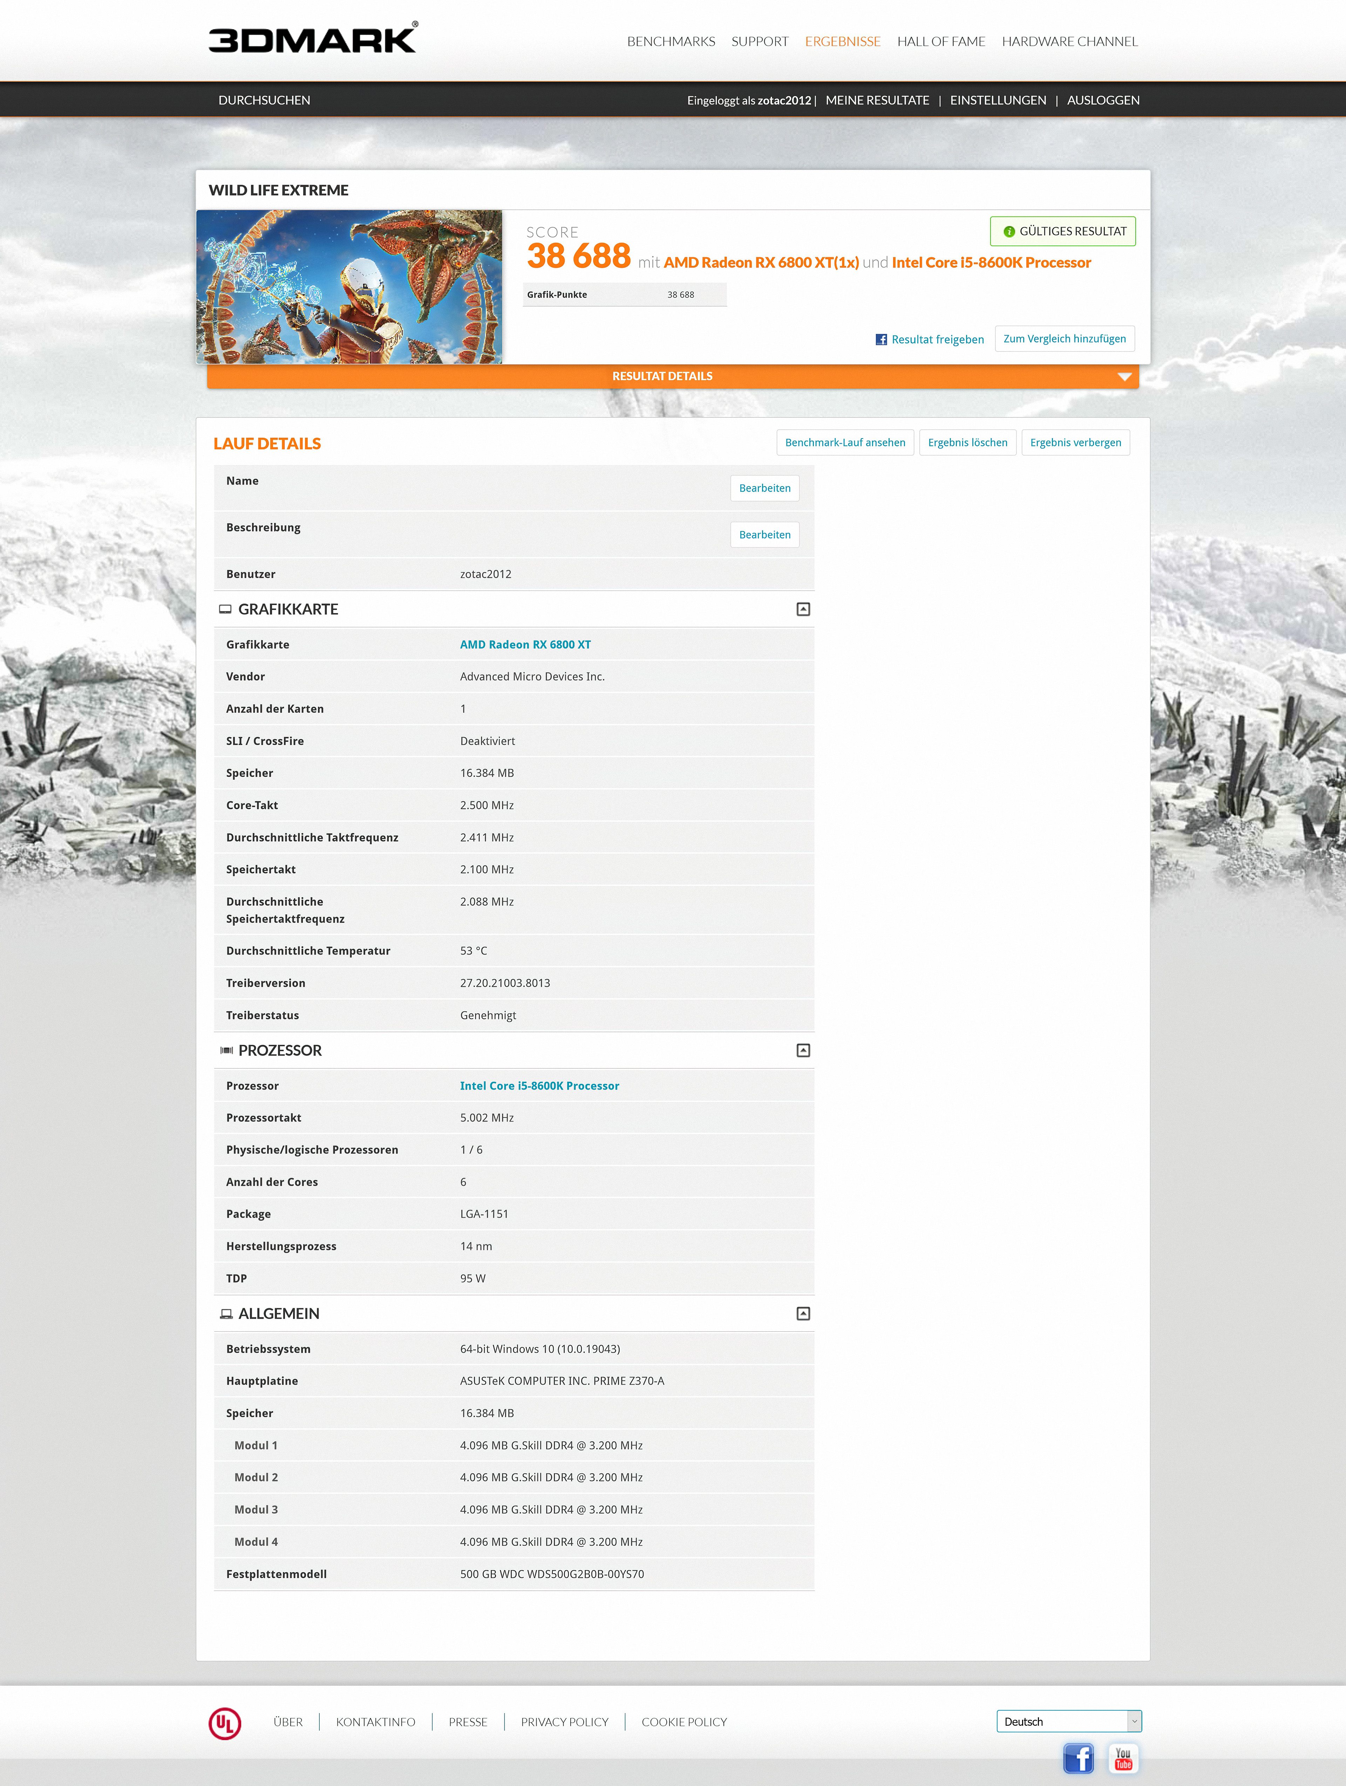The image size is (1346, 1786).
Task: Click the chip icon beside PROZESSOR
Action: coord(226,1051)
